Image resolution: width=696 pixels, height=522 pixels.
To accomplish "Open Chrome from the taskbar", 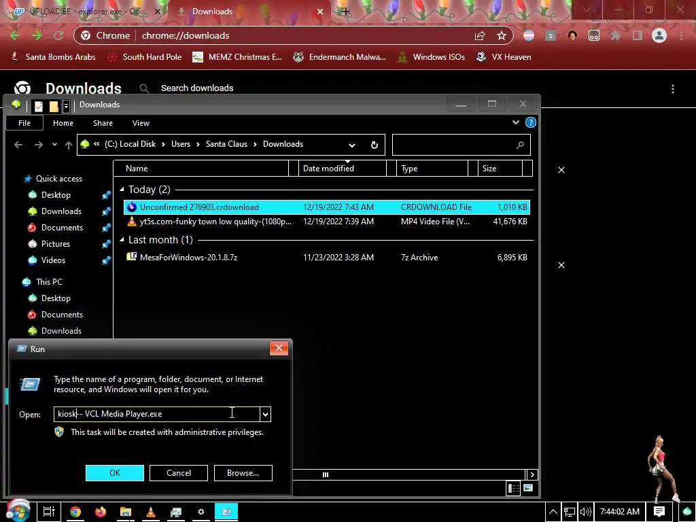I will coord(75,512).
